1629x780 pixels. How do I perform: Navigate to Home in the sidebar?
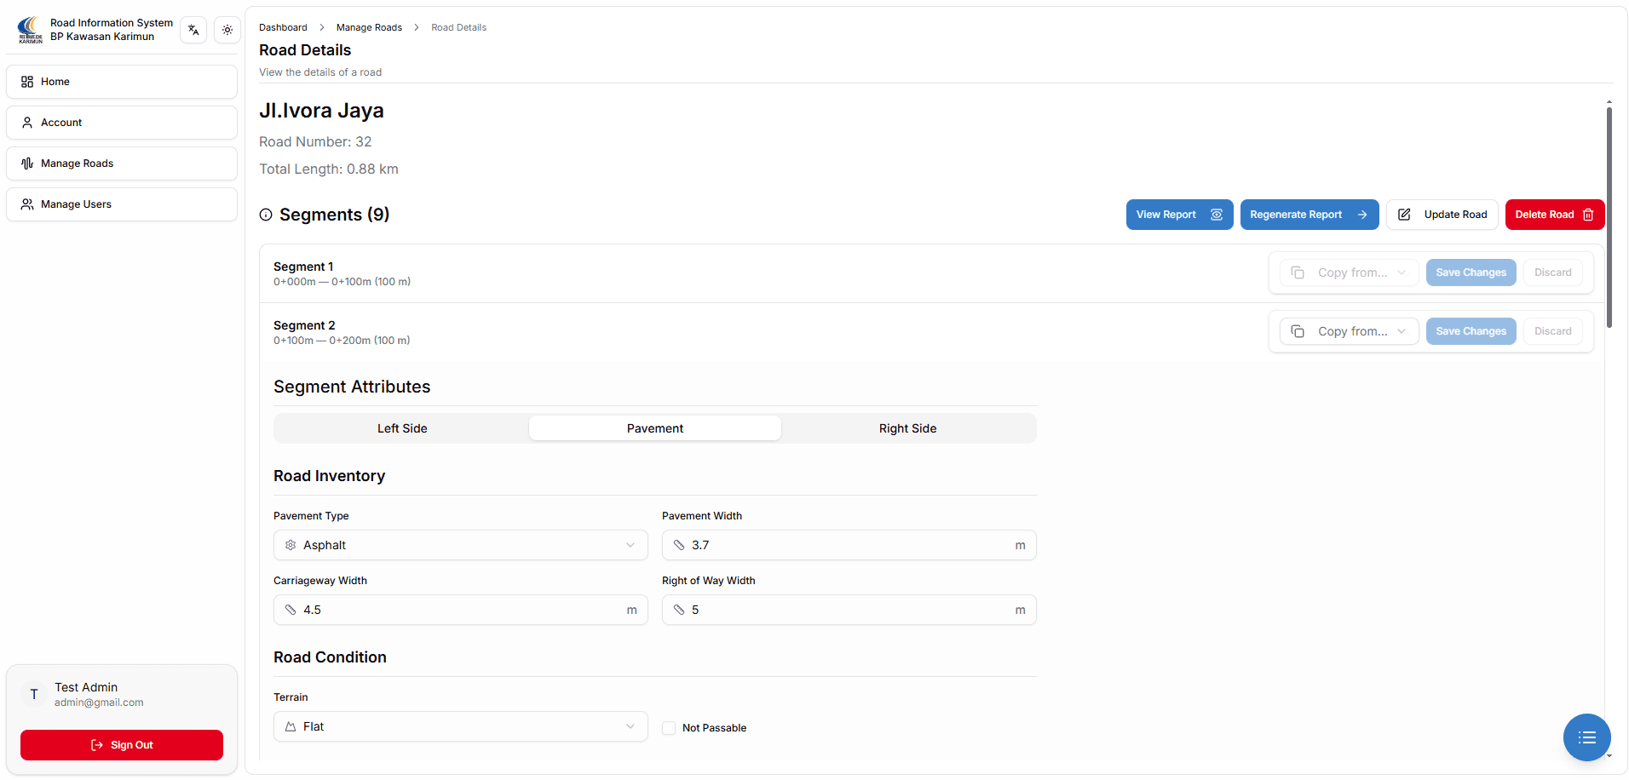point(122,82)
